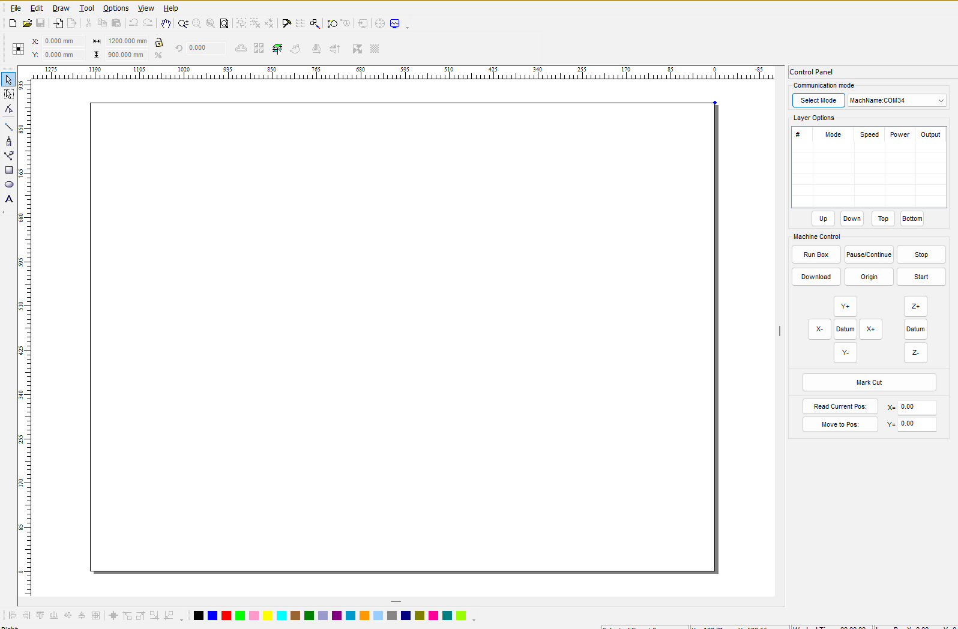The height and width of the screenshot is (629, 958).
Task: Click the nine-point reference position grid icon
Action: [x=18, y=49]
